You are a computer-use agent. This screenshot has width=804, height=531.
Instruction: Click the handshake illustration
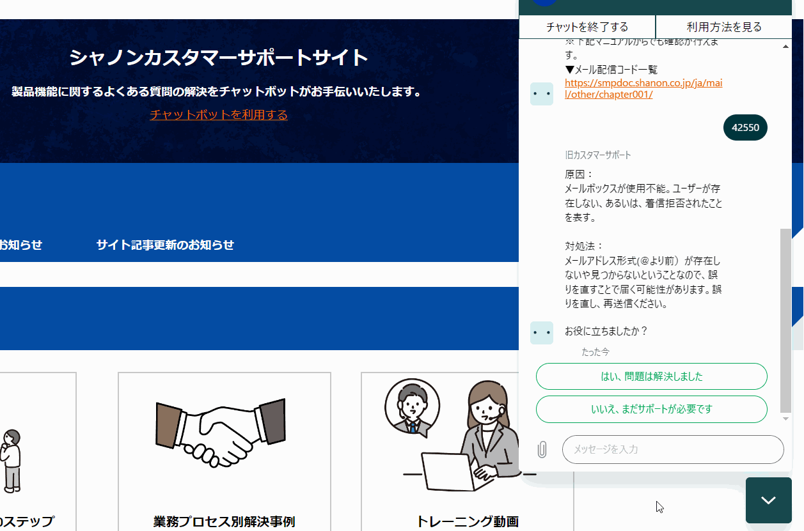[221, 433]
